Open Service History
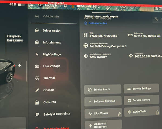The height and width of the screenshot is (129, 162). pos(141,100)
